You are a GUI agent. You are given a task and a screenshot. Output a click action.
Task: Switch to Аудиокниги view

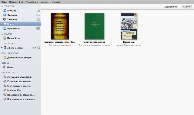[x=171, y=7]
